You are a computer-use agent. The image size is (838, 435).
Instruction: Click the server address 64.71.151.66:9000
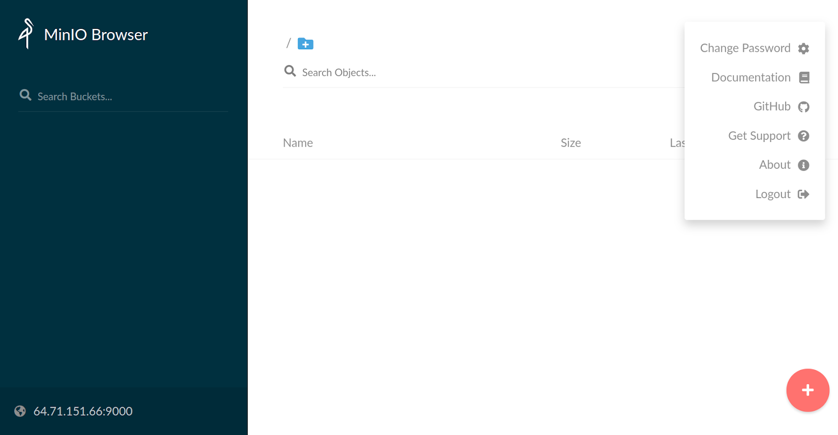(83, 411)
